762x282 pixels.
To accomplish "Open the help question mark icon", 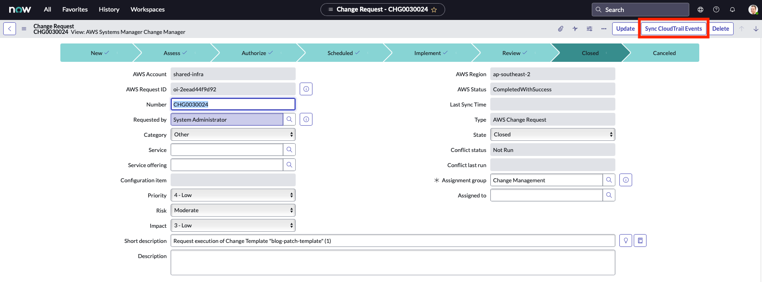I will point(716,10).
